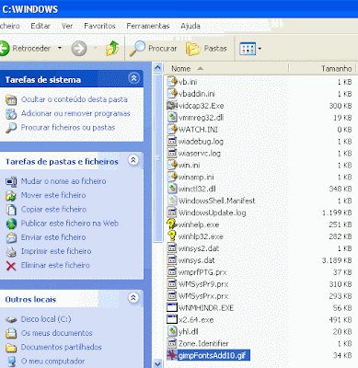
Task: Click the scrollbar down arrow
Action: pos(157,363)
